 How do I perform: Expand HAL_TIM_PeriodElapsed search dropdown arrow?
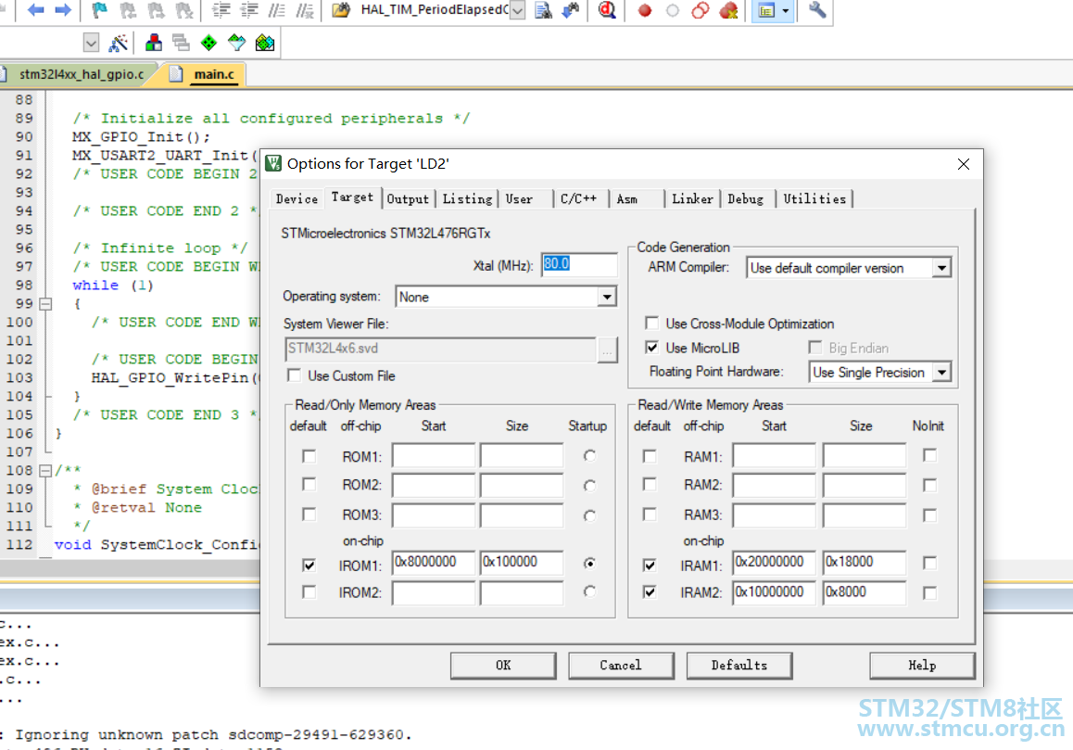tap(518, 10)
